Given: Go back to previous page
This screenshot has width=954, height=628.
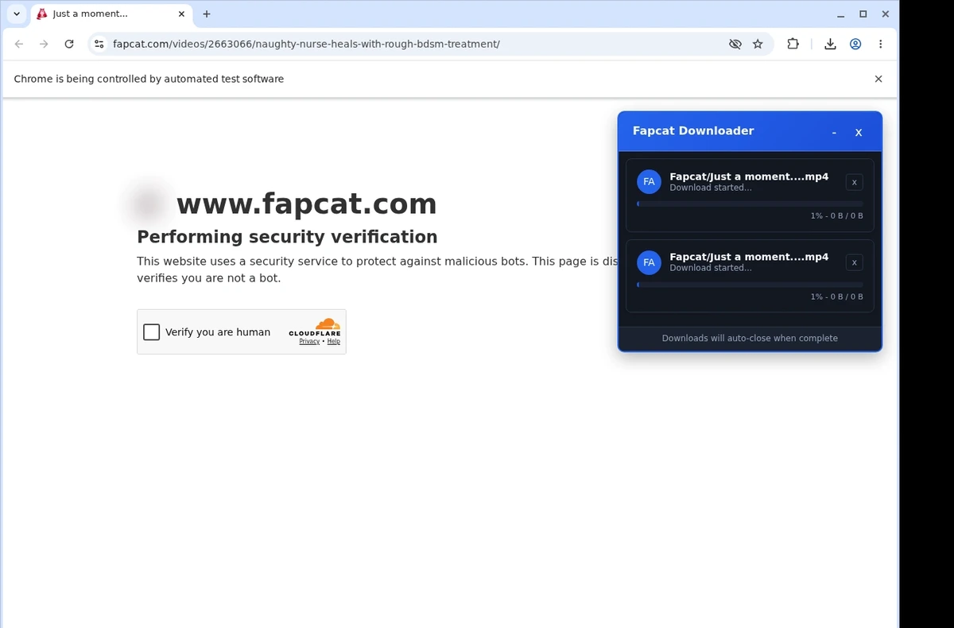Looking at the screenshot, I should tap(19, 45).
